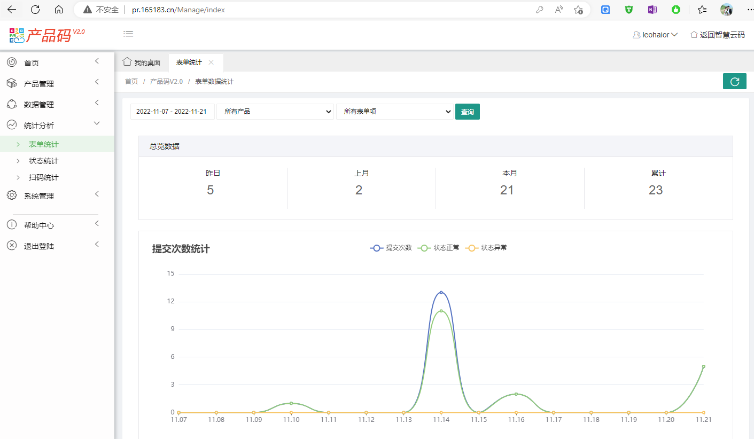Open the leohaior user menu
The image size is (754, 439).
pyautogui.click(x=655, y=35)
